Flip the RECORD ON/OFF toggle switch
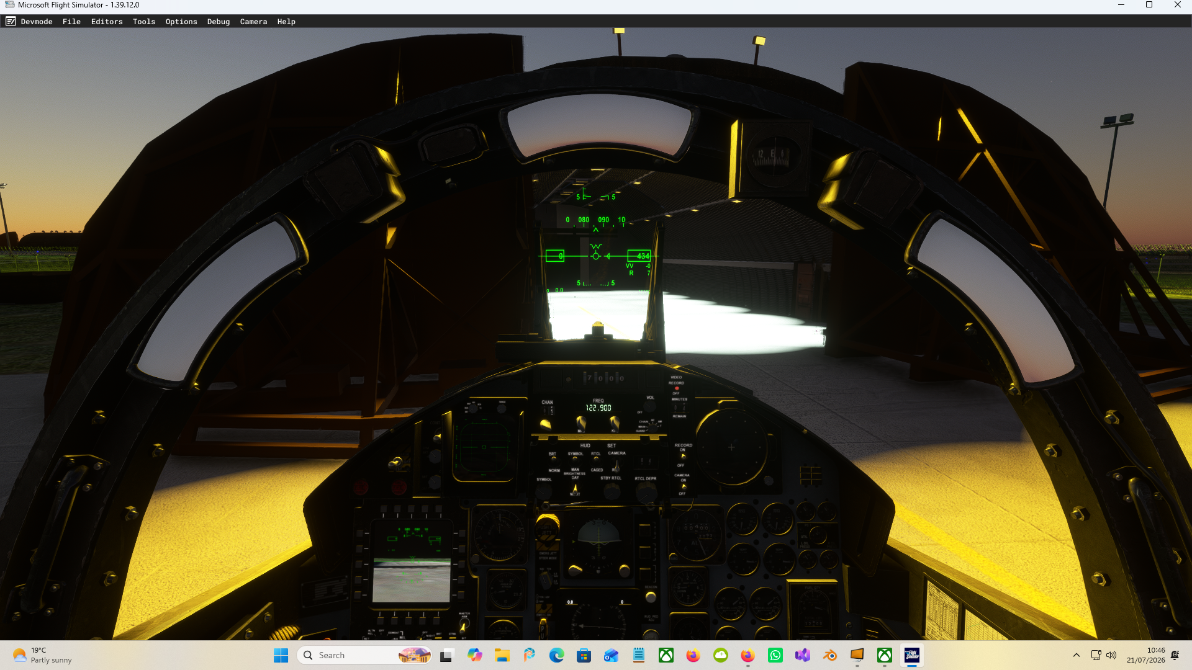This screenshot has width=1192, height=670. [683, 457]
